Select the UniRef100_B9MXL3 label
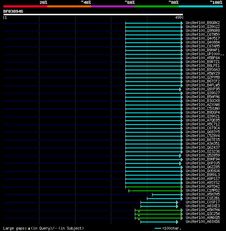The width and height of the screenshot is (226, 231). pos(203,175)
